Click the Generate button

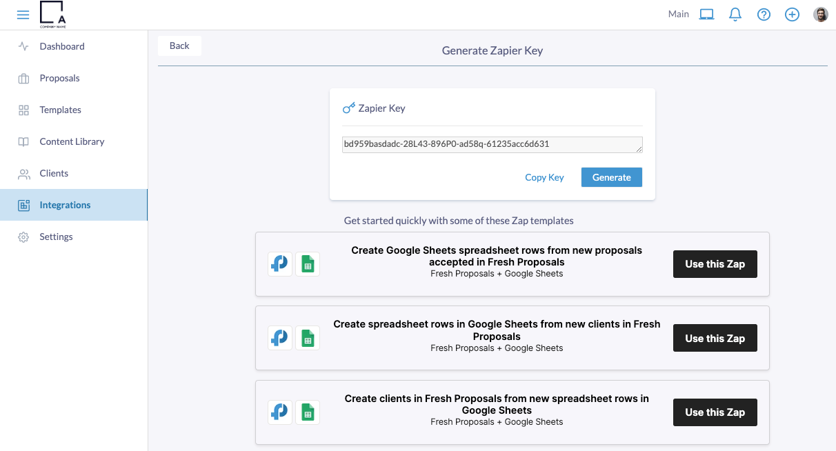[612, 177]
